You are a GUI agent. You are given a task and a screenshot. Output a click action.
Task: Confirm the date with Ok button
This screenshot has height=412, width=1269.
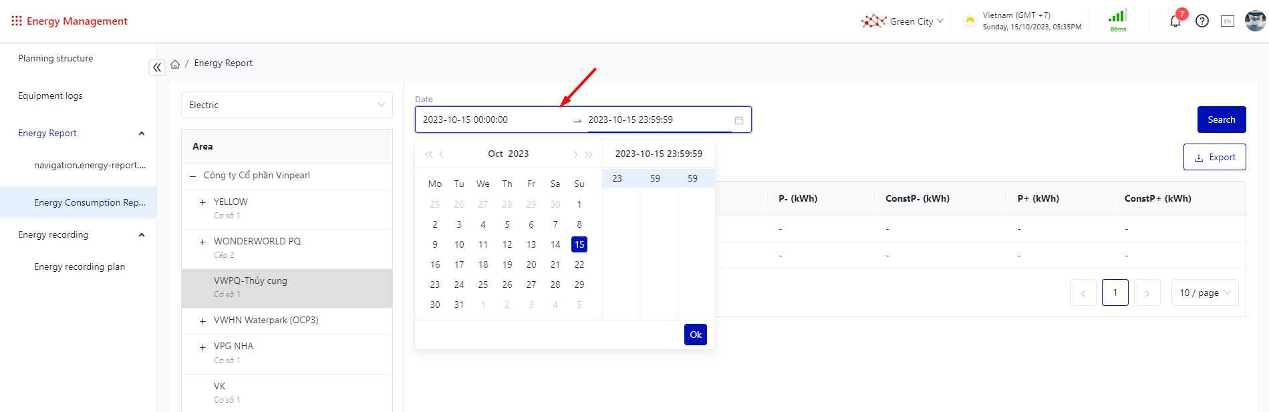695,335
